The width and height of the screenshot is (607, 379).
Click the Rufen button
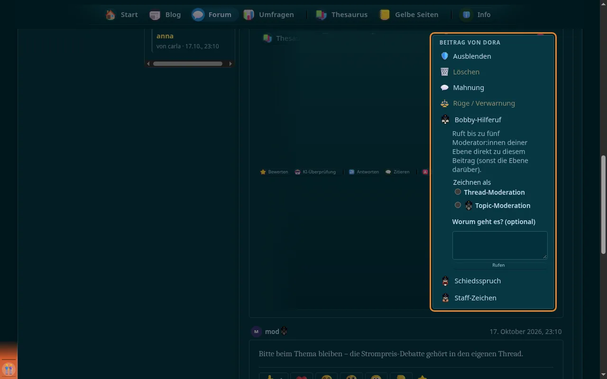(498, 265)
